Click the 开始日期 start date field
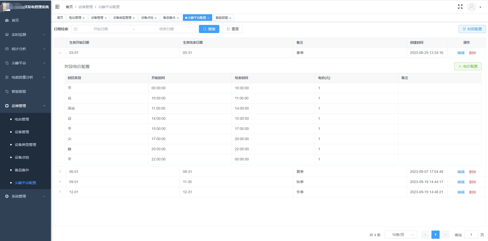Screen dimensions: 488x241 (x=101, y=29)
